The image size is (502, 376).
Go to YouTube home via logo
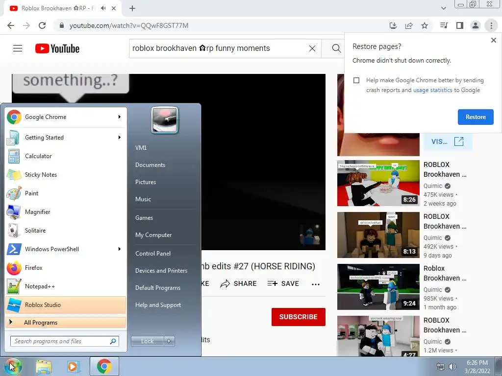click(x=57, y=48)
